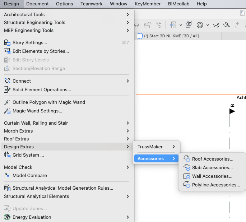Select the highlighted Accessories submenu item
Viewport: 246px width, 222px height.
pyautogui.click(x=156, y=159)
